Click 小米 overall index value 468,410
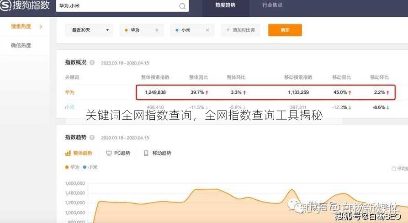This screenshot has width=408, height=223. click(155, 107)
